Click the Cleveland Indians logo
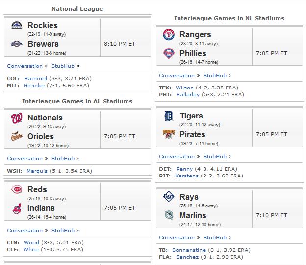Image resolution: width=306 pixels, height=265 pixels. click(17, 208)
